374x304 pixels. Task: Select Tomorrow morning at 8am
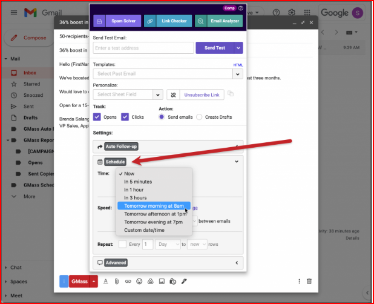coord(154,206)
